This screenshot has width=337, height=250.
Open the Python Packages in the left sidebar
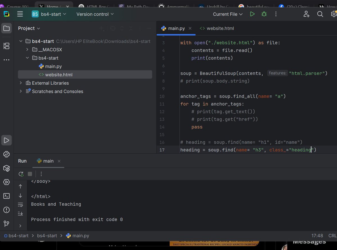(6, 168)
